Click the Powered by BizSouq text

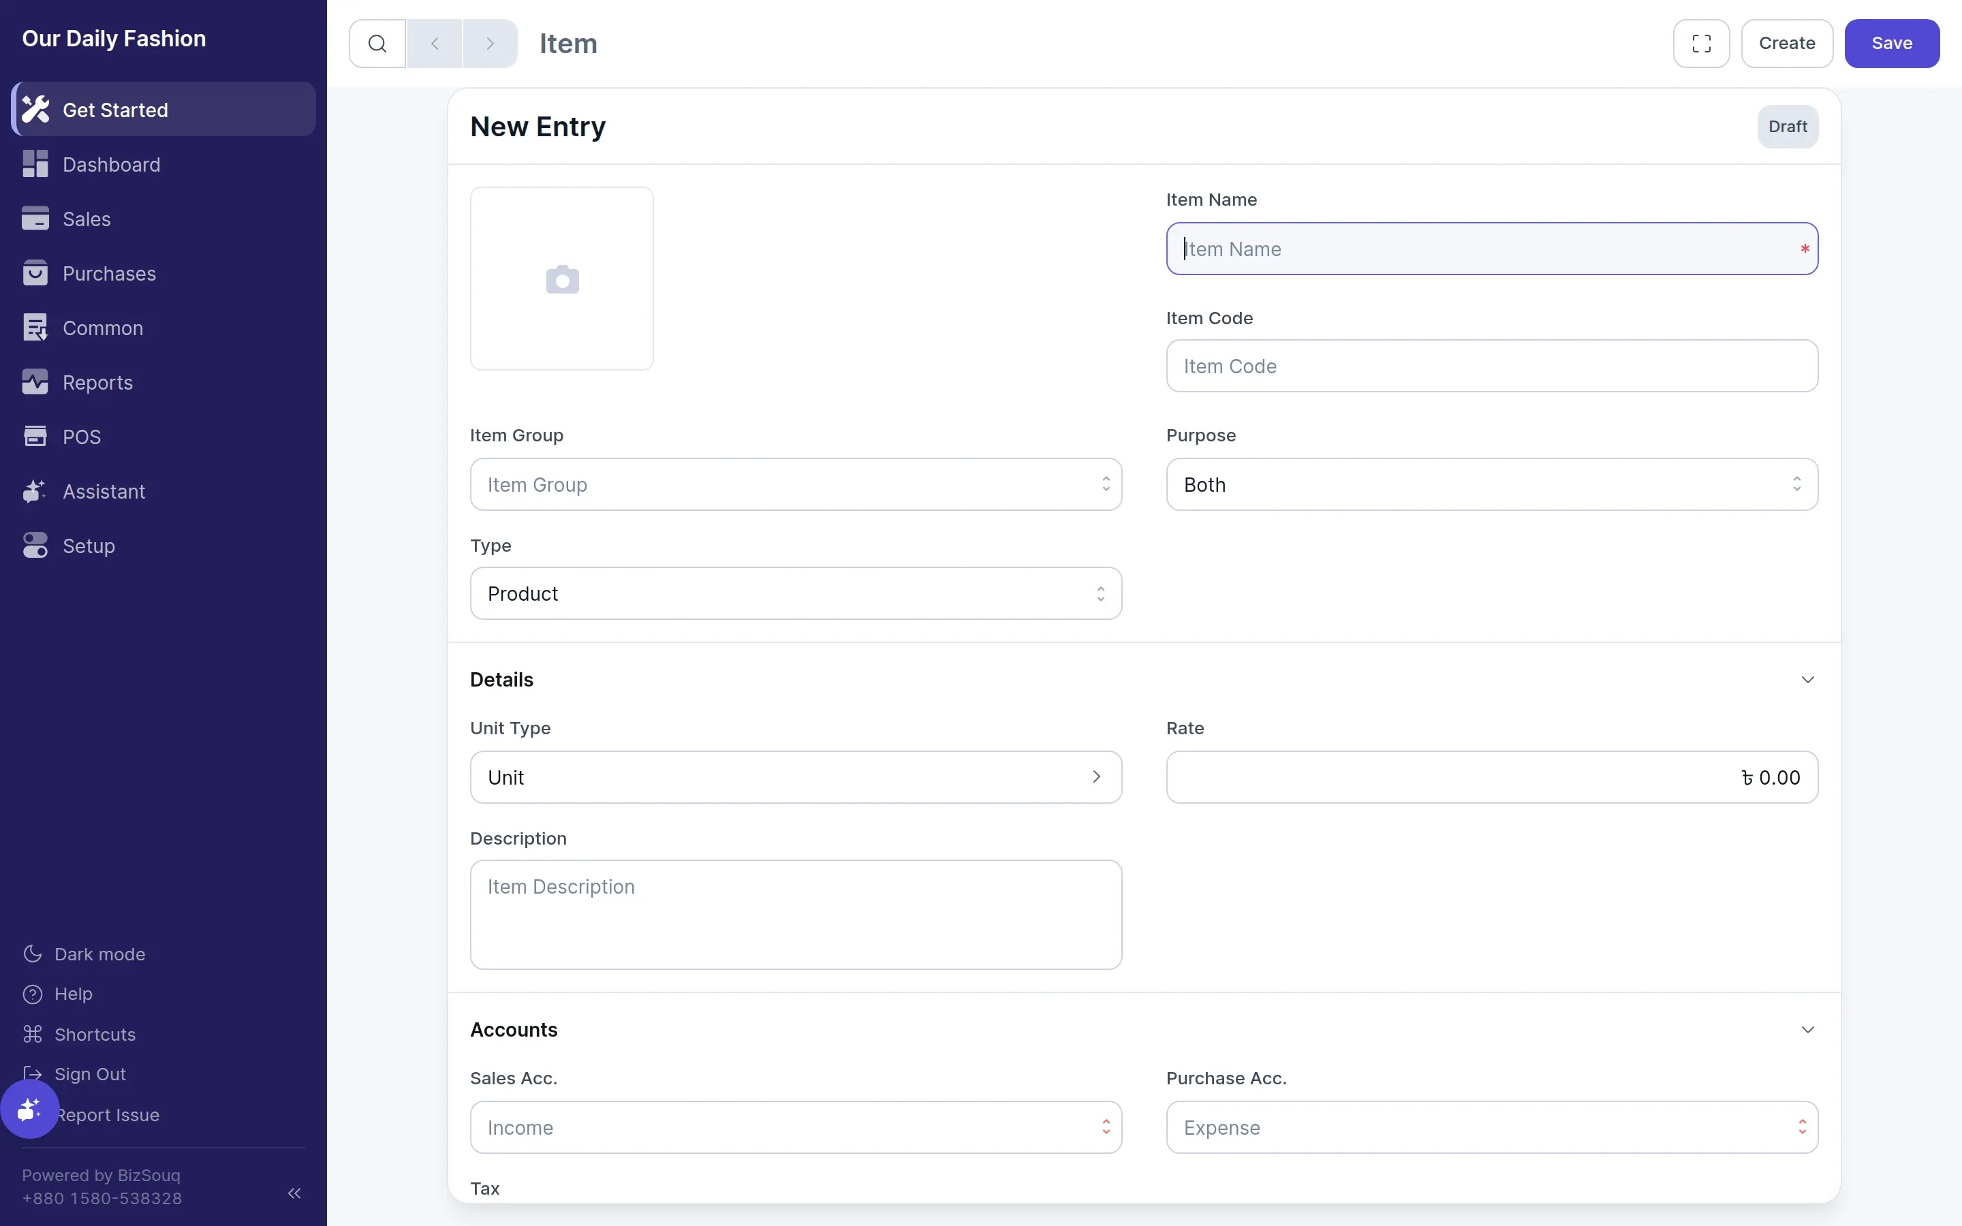[x=102, y=1174]
